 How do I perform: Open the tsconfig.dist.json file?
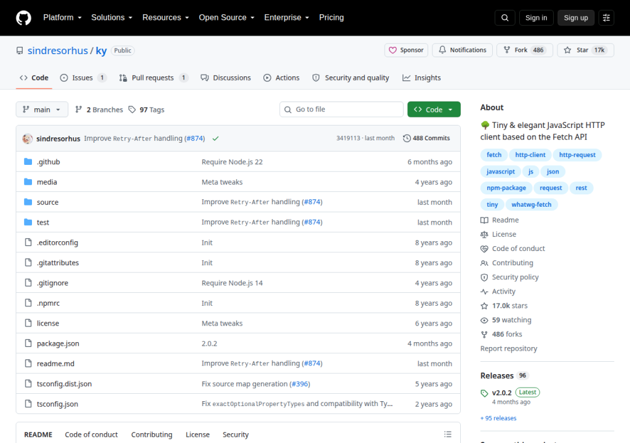64,383
